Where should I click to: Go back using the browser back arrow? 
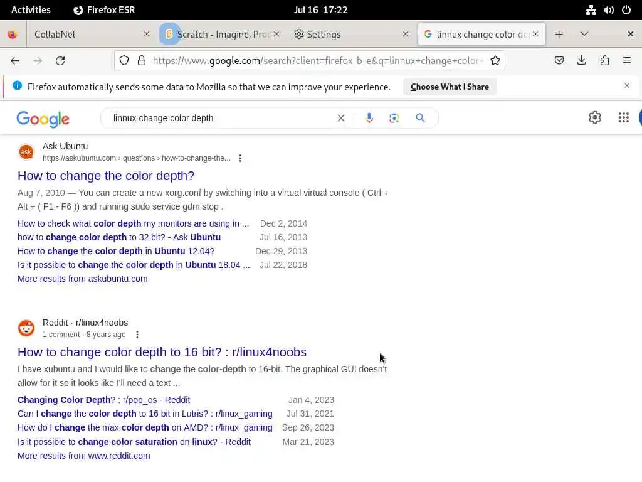coord(15,61)
